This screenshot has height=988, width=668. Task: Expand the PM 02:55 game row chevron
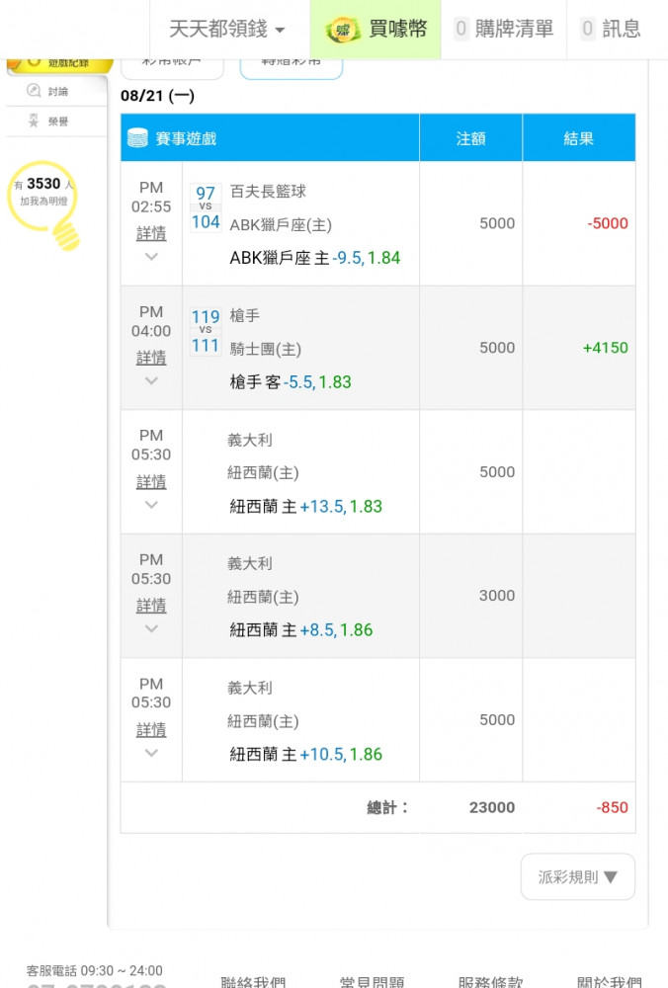point(151,257)
